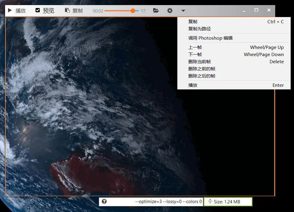The height and width of the screenshot is (212, 294).
Task: Click the Play triangle icon in toolbar
Action: click(10, 10)
